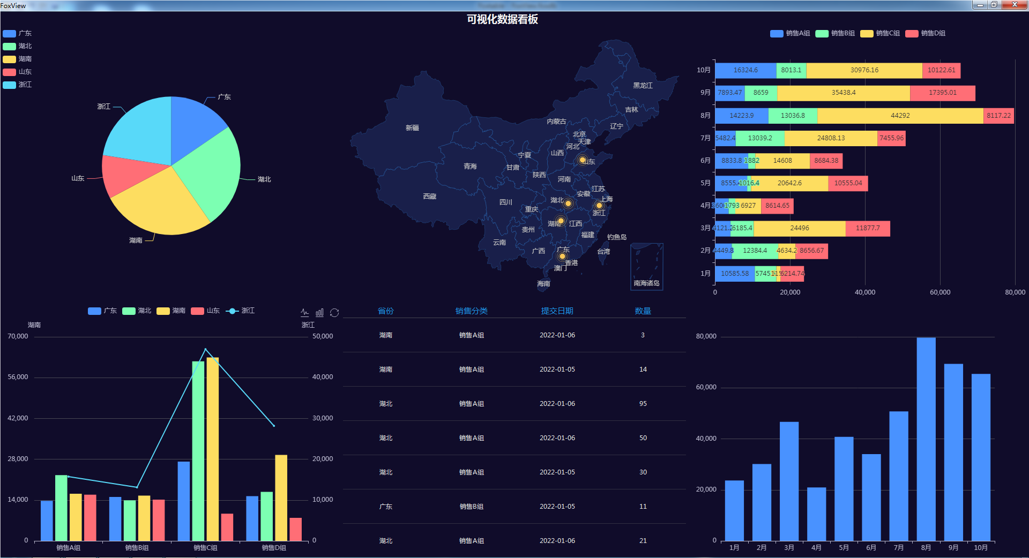Click the glowing map marker on 湖北
The height and width of the screenshot is (558, 1029).
tap(568, 203)
